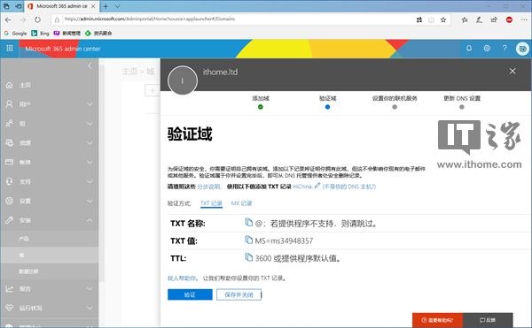
Task: Click the Edge share icon
Action: (x=494, y=19)
